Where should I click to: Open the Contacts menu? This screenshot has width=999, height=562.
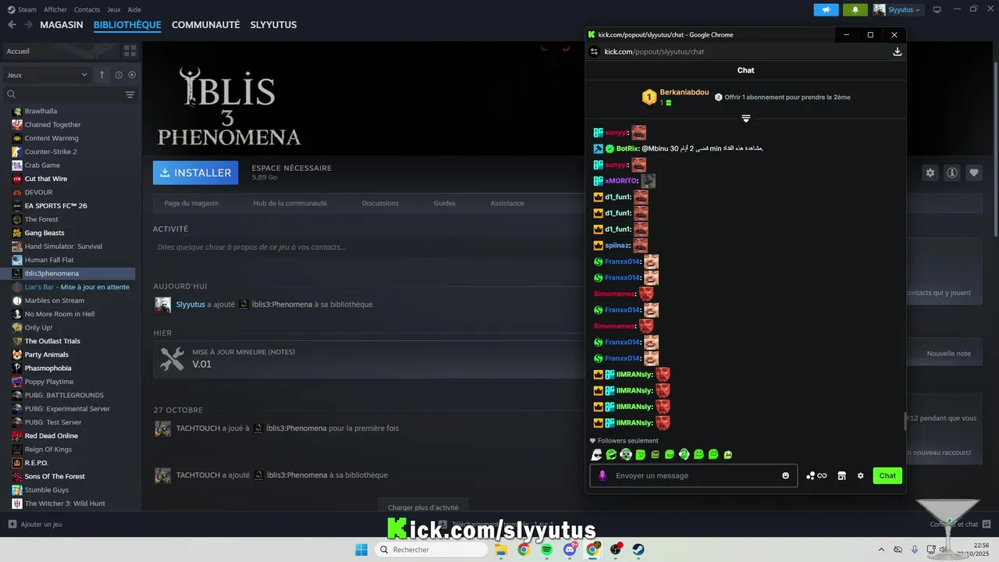87,9
